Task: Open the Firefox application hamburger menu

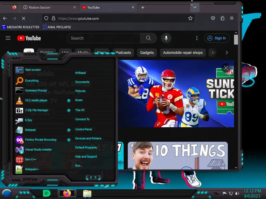Action: [231, 18]
